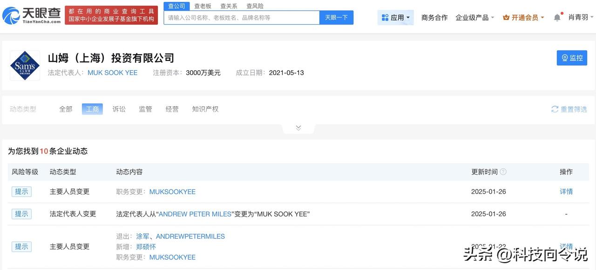The width and height of the screenshot is (596, 270).
Task: Click 提示 tag in 法定代表人变更 row
Action: (x=21, y=214)
